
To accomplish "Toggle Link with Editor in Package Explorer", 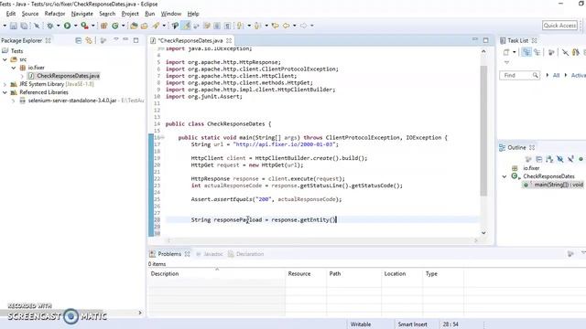I will [89, 40].
